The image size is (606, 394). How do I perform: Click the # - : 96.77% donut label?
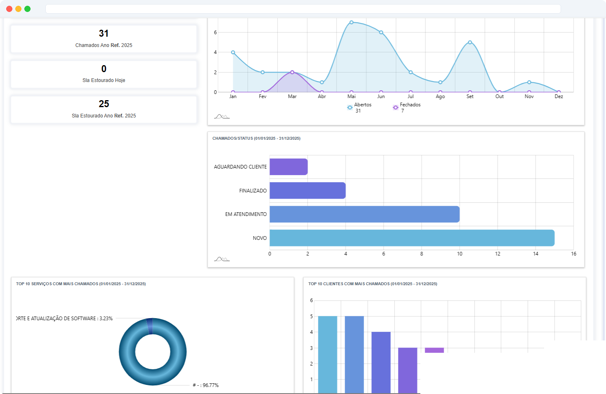205,385
